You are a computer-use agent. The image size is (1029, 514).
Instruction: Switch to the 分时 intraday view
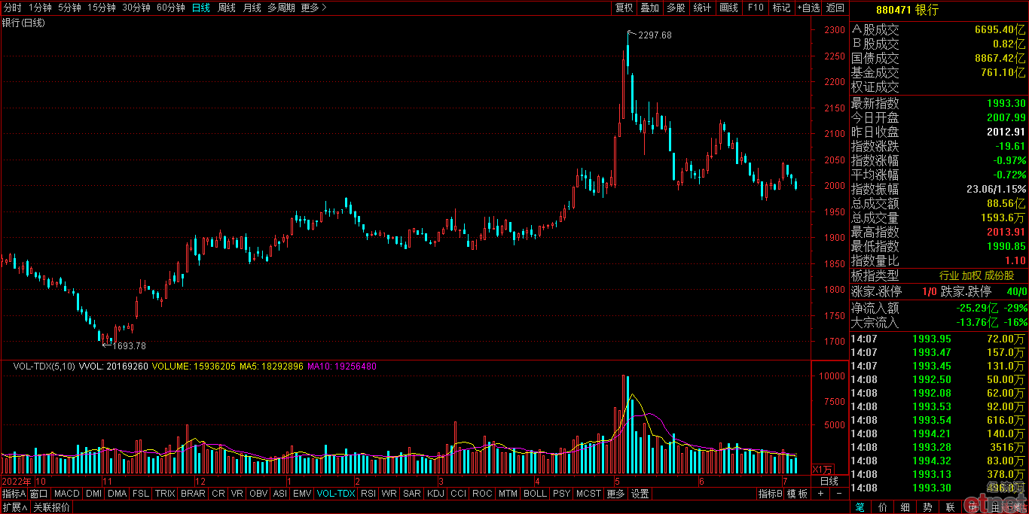coord(12,8)
